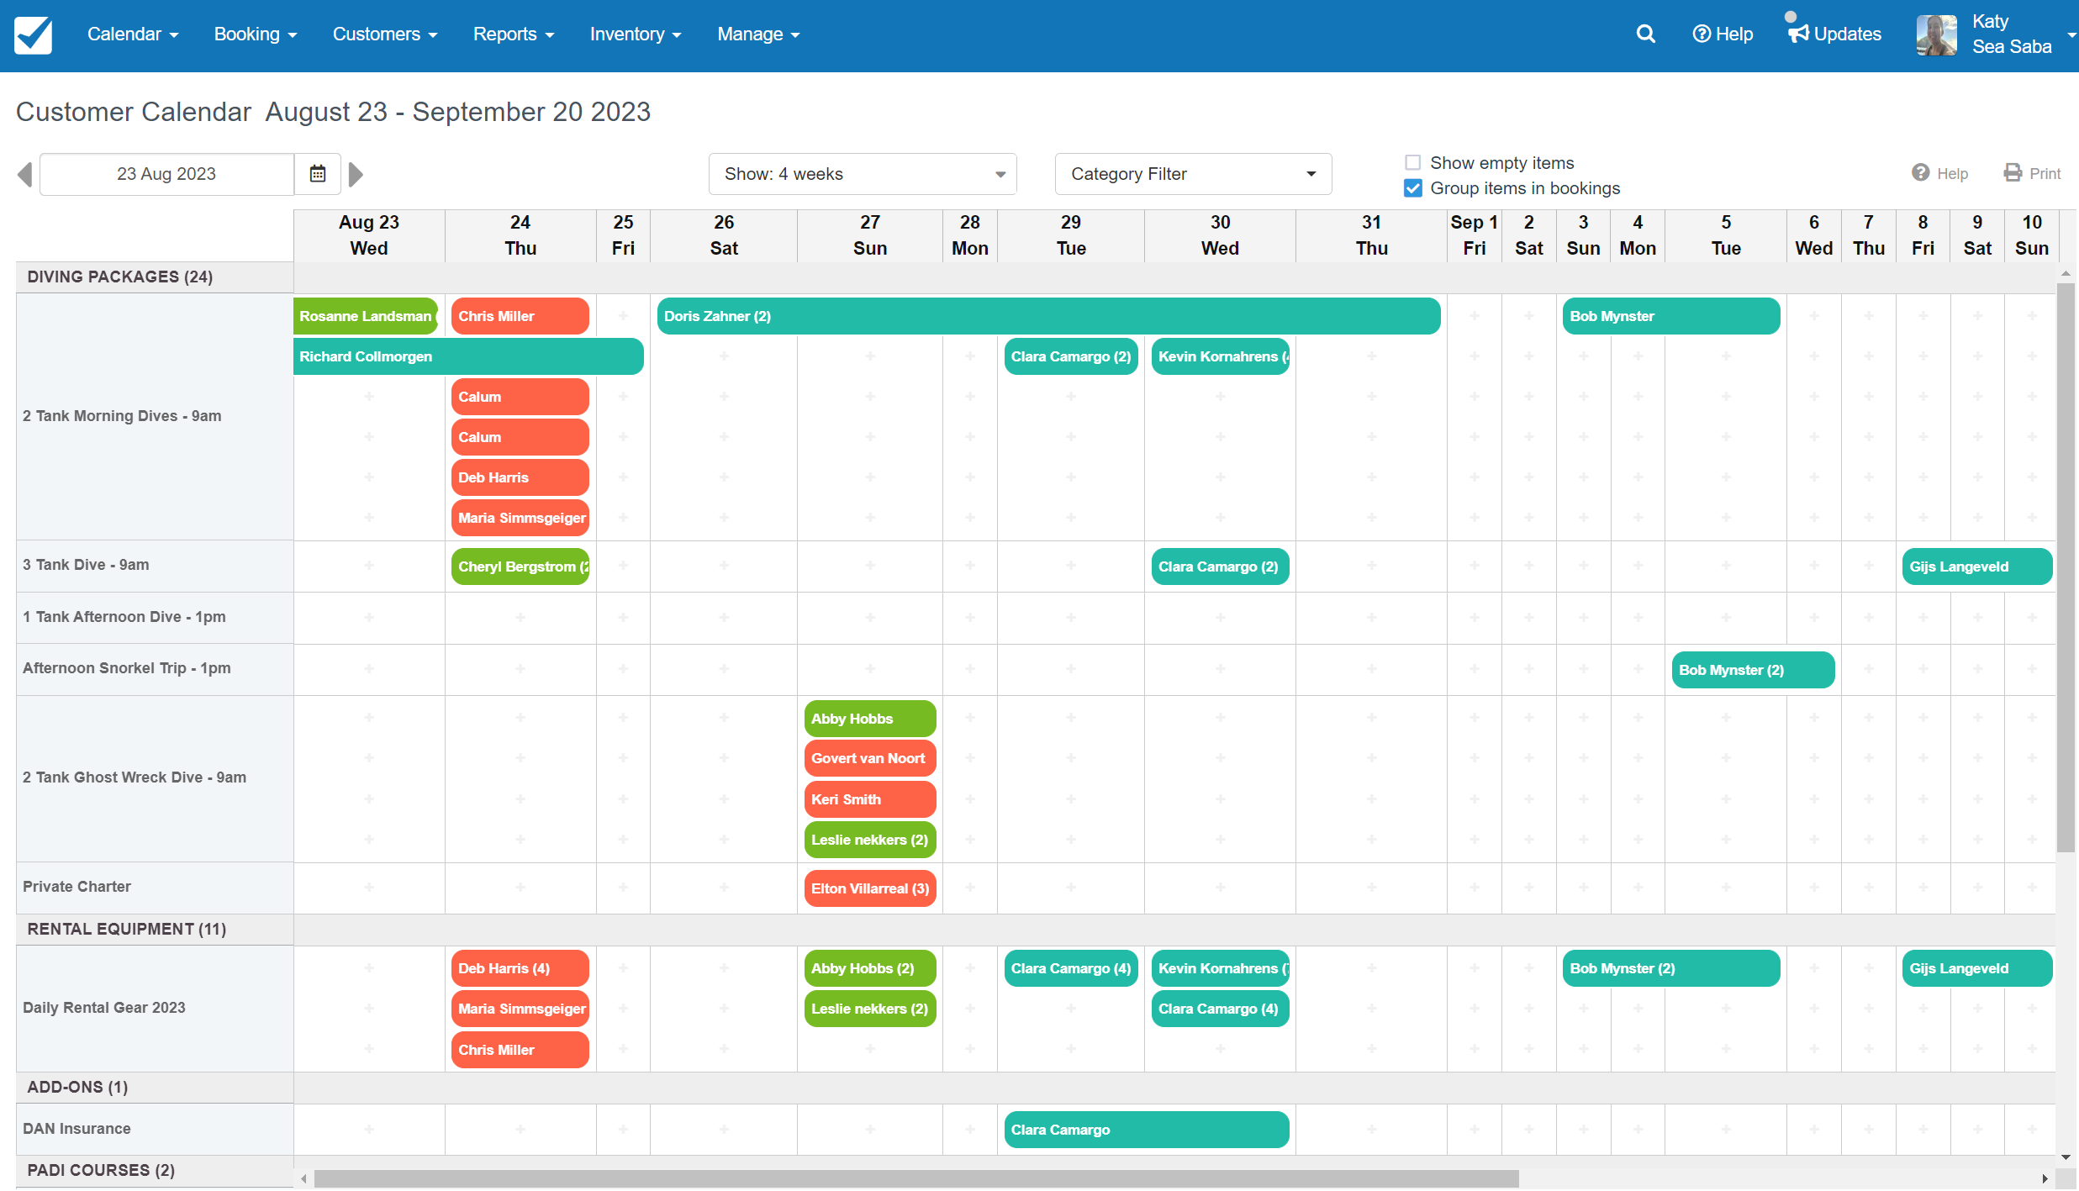Image resolution: width=2079 pixels, height=1191 pixels.
Task: Open the Category Filter dropdown
Action: click(1192, 173)
